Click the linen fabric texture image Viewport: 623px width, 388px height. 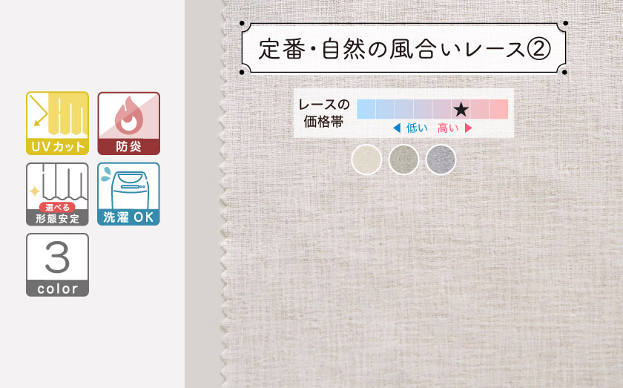tap(423, 263)
